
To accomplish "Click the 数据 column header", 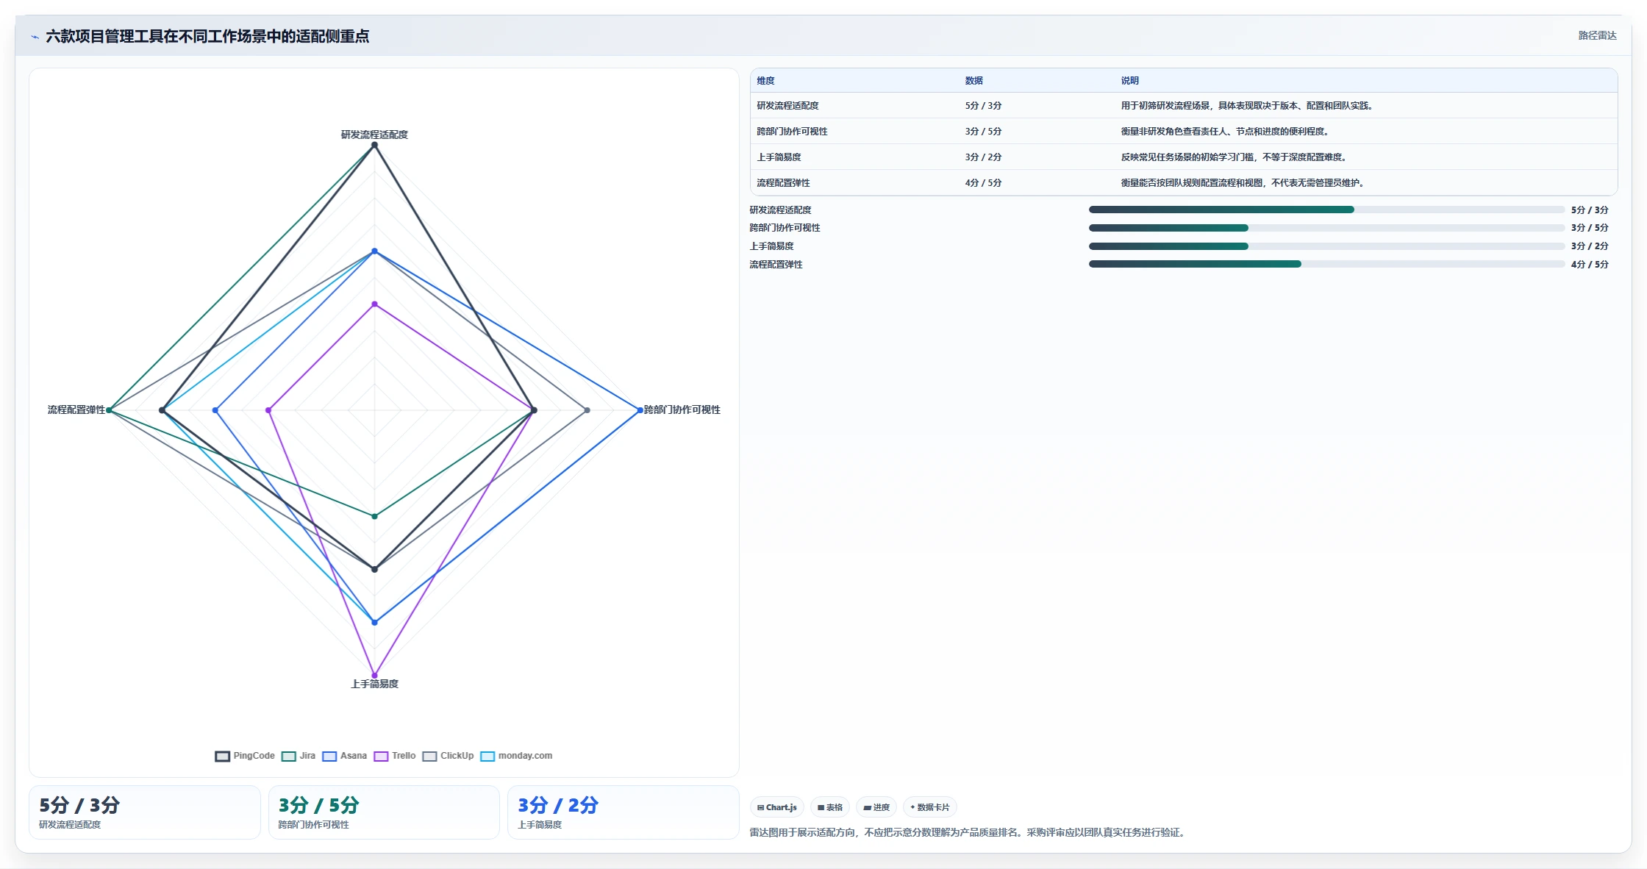I will [973, 81].
